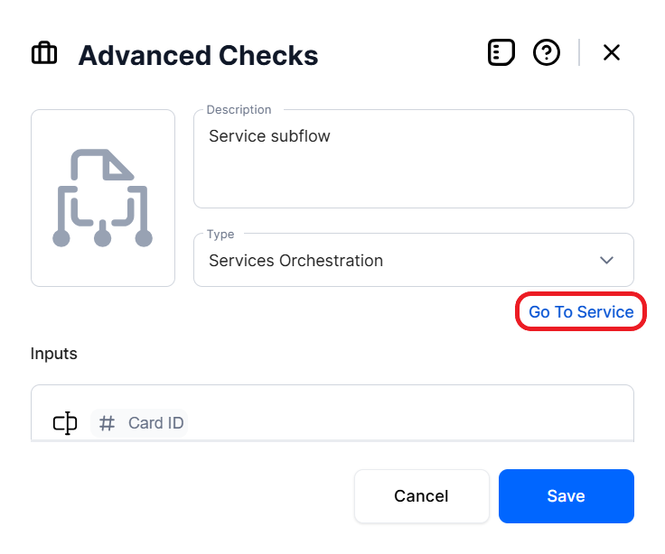Click the briefcase icon beside the title
665x554 pixels.
point(44,54)
